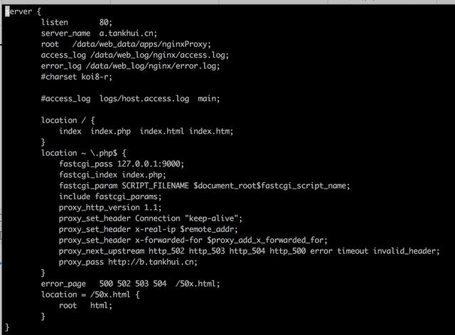
Task: Click the proxy_pass http://b.tankhui.cn URL
Action: (x=153, y=262)
